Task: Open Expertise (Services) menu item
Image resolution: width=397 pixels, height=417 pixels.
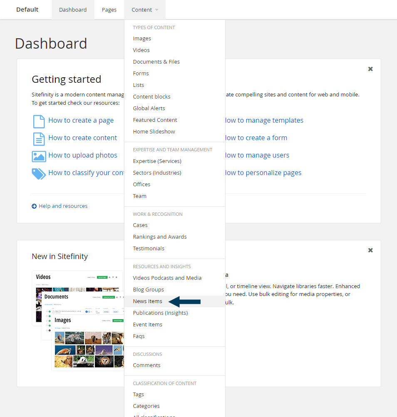Action: pos(157,161)
